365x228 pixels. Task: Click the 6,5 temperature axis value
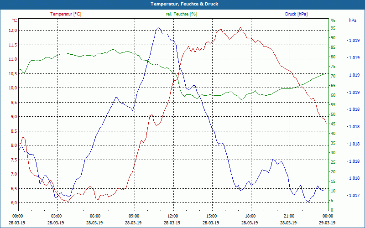[x=14, y=189]
